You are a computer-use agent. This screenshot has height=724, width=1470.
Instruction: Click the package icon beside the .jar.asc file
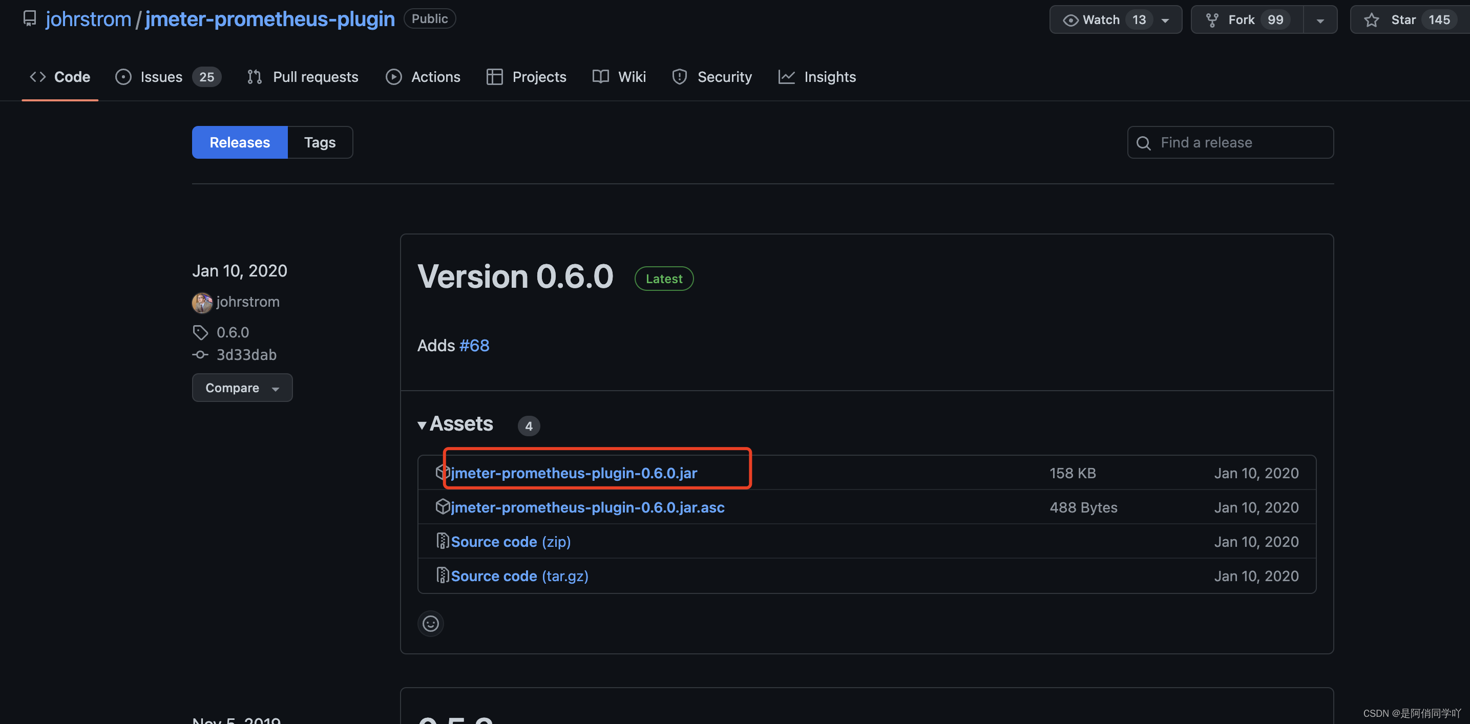442,506
